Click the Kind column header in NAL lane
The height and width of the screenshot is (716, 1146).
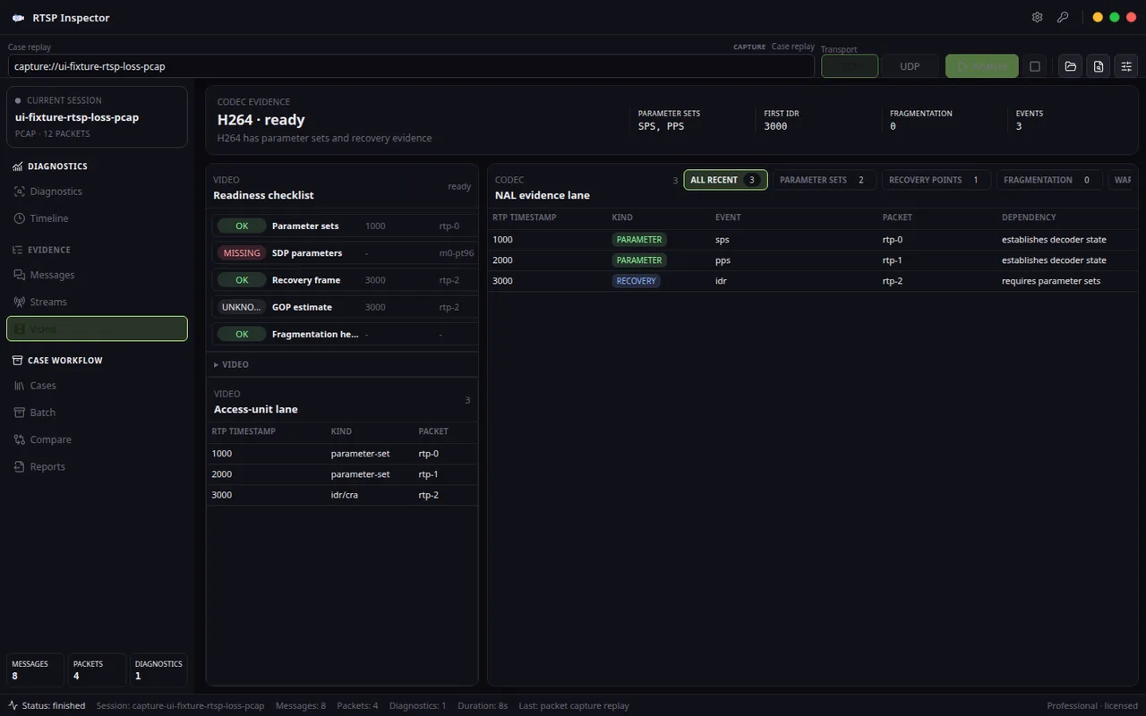(x=621, y=217)
